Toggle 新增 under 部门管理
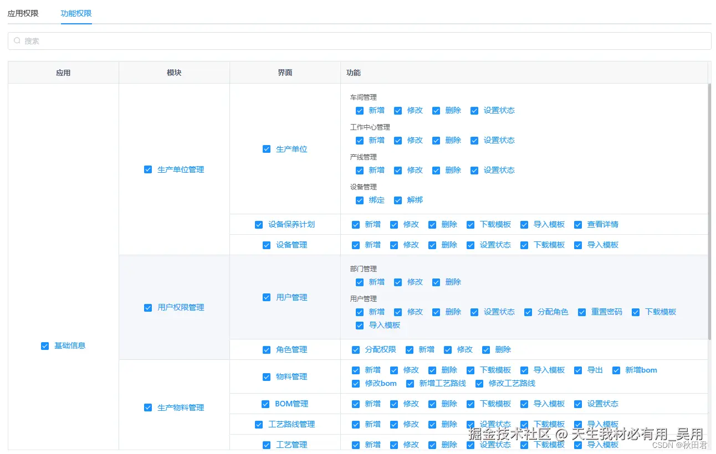This screenshot has width=716, height=454. [x=360, y=282]
